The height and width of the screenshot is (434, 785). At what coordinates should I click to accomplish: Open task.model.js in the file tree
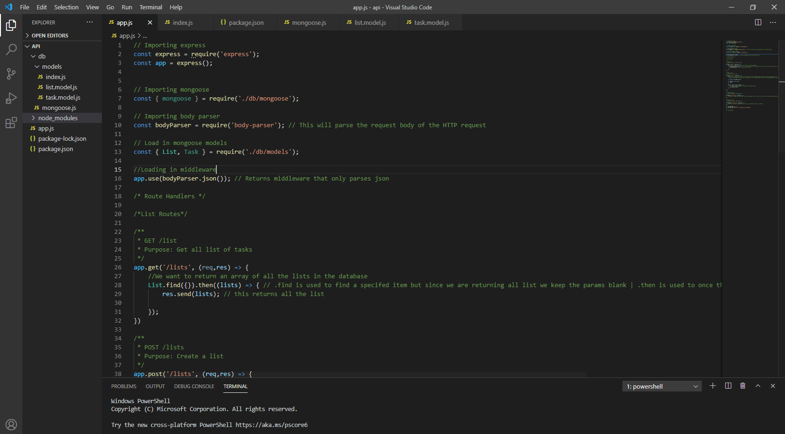[62, 97]
